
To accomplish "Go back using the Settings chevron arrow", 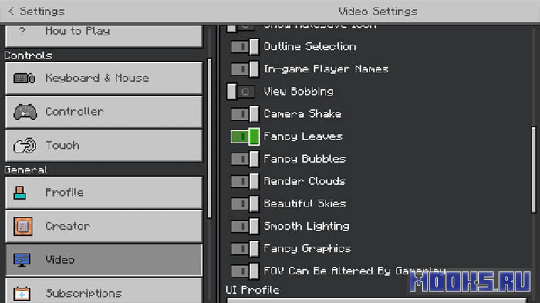I will (x=11, y=12).
